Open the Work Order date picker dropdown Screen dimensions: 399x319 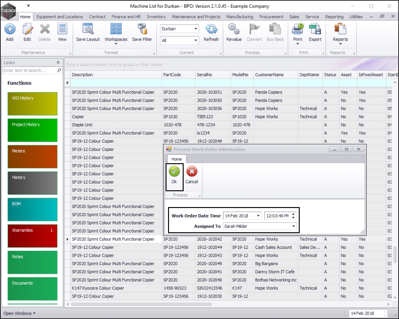258,216
